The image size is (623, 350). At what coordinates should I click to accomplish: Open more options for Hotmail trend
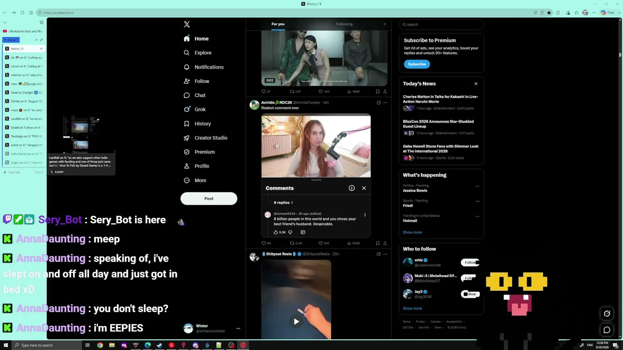(x=477, y=216)
